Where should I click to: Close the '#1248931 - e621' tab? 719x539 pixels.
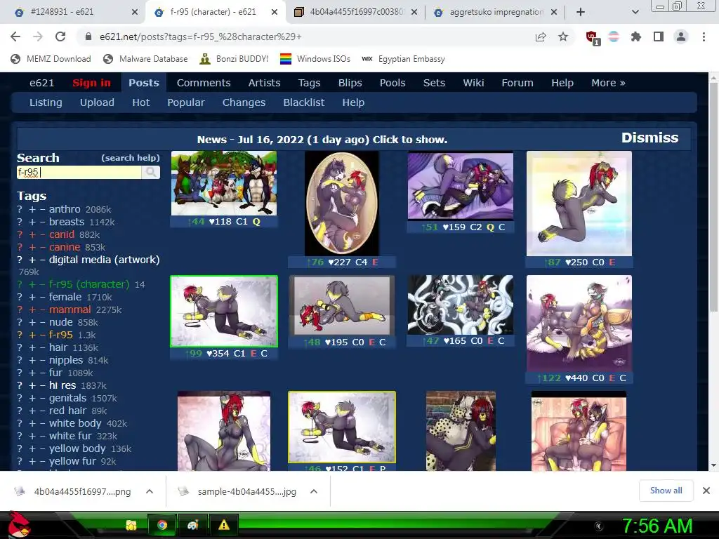pos(134,12)
